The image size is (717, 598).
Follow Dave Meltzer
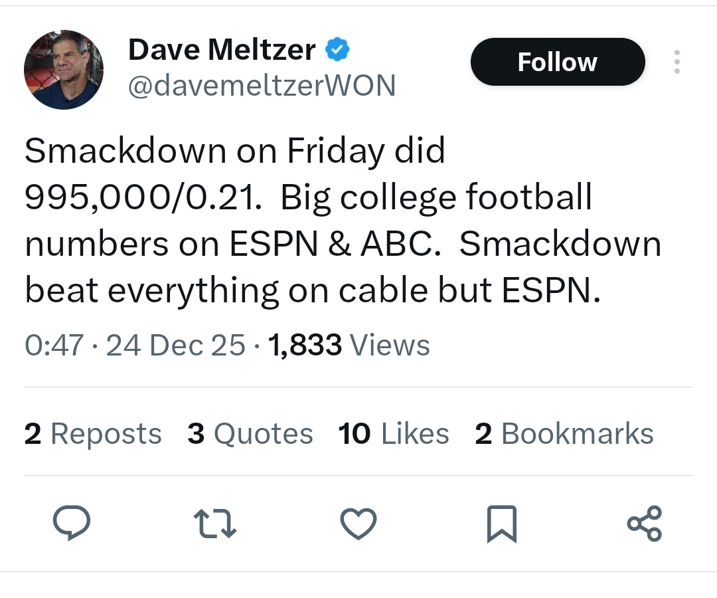pyautogui.click(x=557, y=62)
